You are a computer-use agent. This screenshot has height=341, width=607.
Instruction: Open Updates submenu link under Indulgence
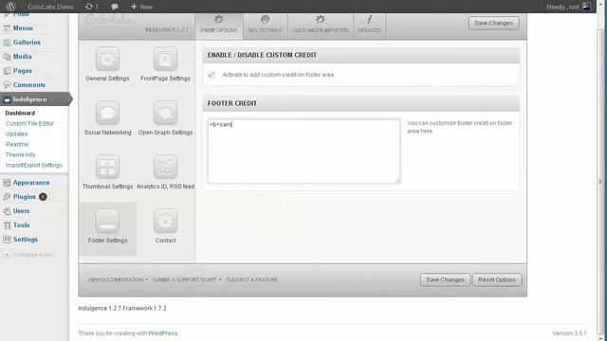[17, 134]
